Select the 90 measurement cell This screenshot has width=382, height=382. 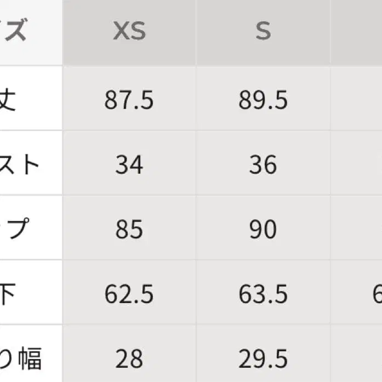tap(263, 230)
